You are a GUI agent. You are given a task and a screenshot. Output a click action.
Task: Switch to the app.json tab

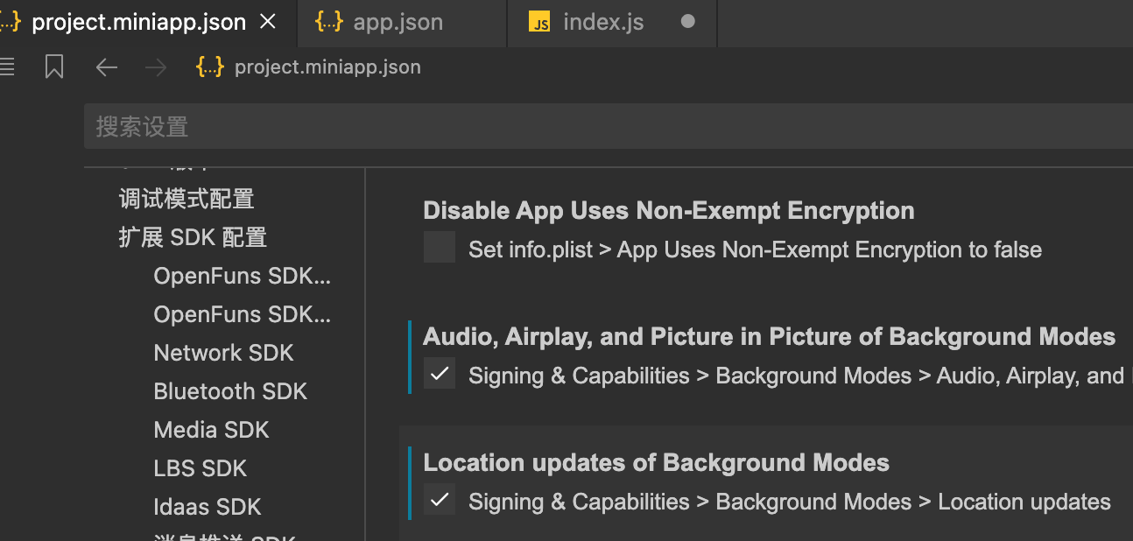pyautogui.click(x=398, y=23)
